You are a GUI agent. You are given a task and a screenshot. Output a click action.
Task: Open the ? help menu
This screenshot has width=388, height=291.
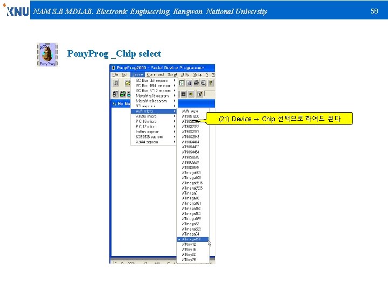pos(207,74)
